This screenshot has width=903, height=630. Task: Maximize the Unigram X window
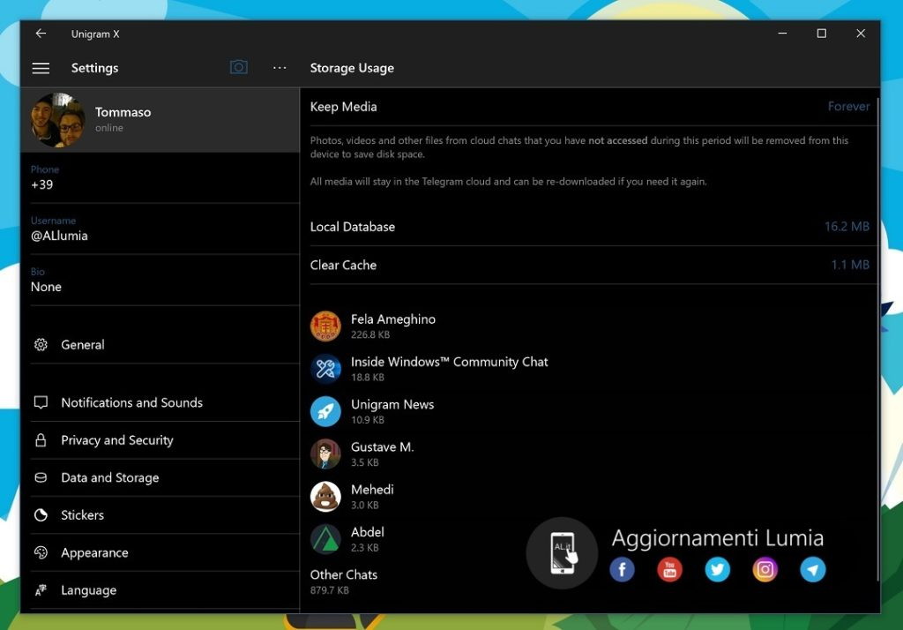coord(821,34)
